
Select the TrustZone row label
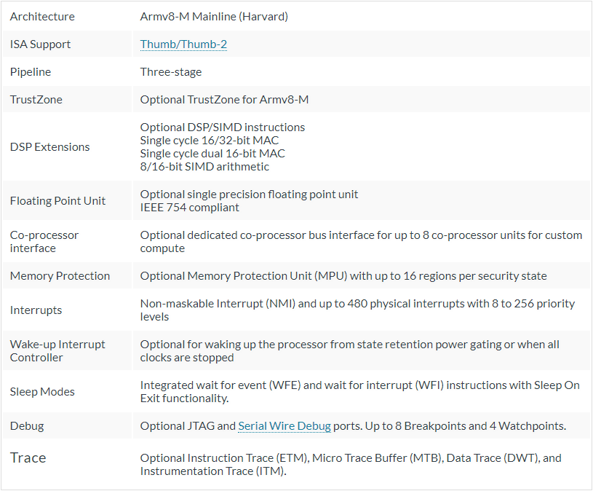[x=36, y=100]
